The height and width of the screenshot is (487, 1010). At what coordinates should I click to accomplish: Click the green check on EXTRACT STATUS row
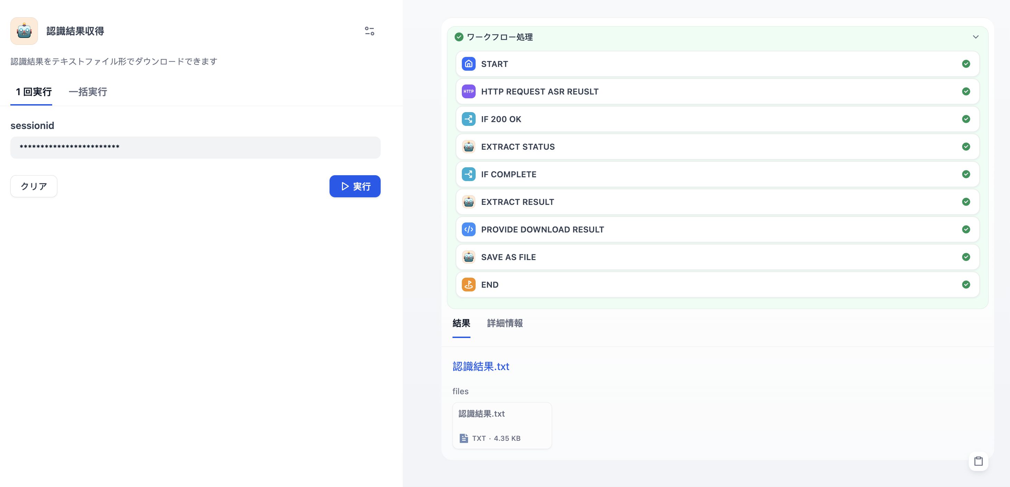(x=966, y=147)
